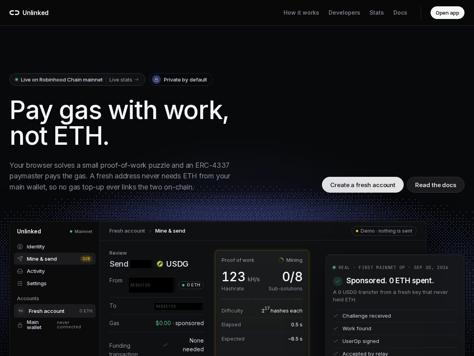This screenshot has width=474, height=356.
Task: Click the Unlinked title in the app sidebar
Action: click(29, 231)
